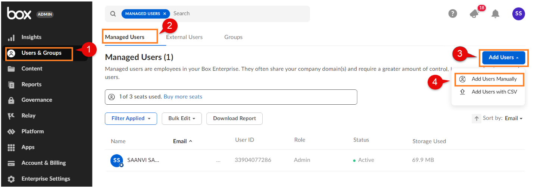Click the Download Report button
Screen dimensions: 534x190
click(x=234, y=118)
